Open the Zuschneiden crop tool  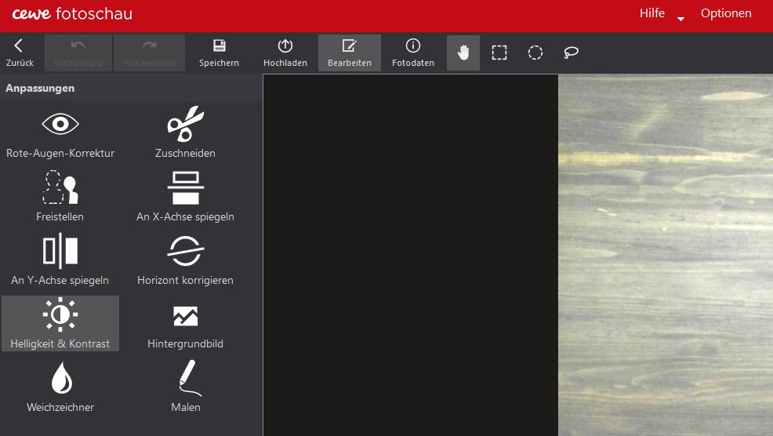pyautogui.click(x=185, y=133)
